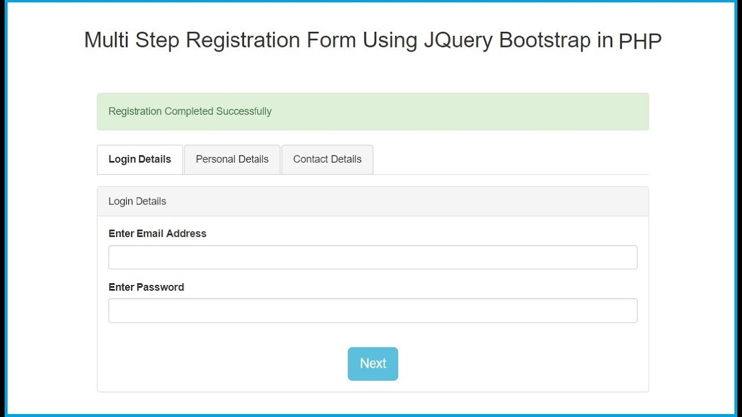This screenshot has width=742, height=417.
Task: Click the "Enter Password" label text
Action: coord(146,287)
